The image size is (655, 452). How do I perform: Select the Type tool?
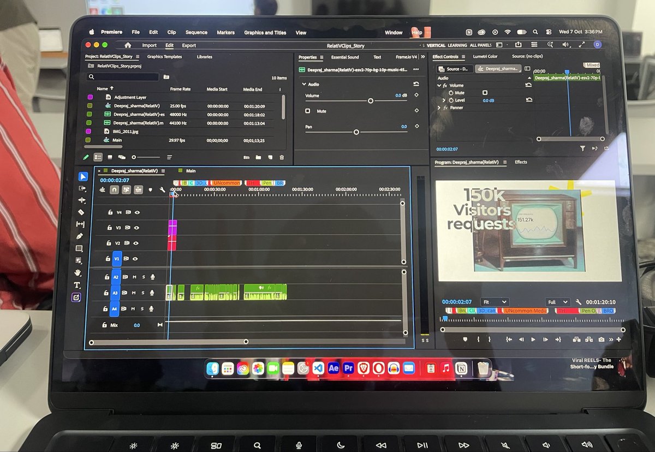(x=77, y=285)
